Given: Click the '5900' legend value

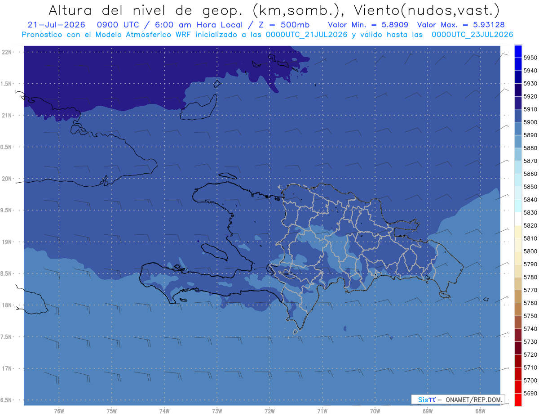Looking at the screenshot, I should tap(530, 122).
